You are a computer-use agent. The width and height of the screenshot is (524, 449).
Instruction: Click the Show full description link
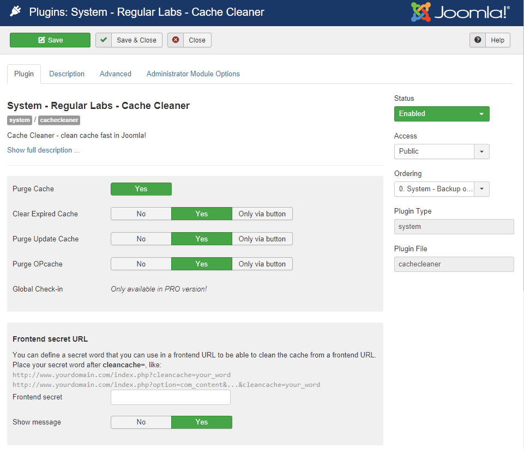44,150
